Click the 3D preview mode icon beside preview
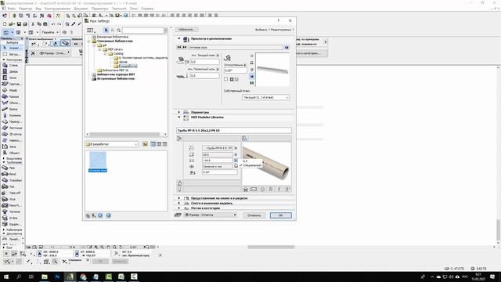Screen dimensions: 501x282 [x=252, y=76]
